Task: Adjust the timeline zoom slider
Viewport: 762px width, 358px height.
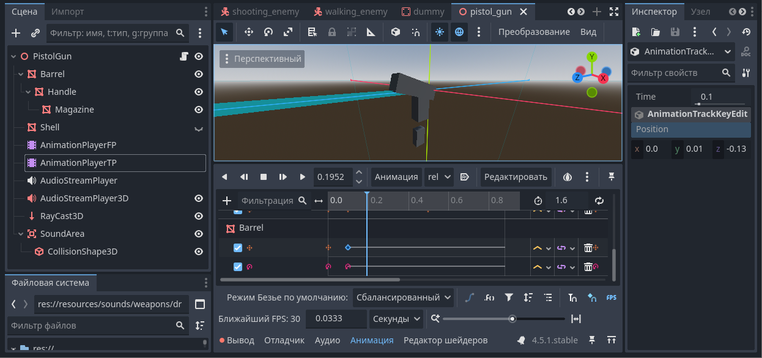Action: [x=512, y=318]
